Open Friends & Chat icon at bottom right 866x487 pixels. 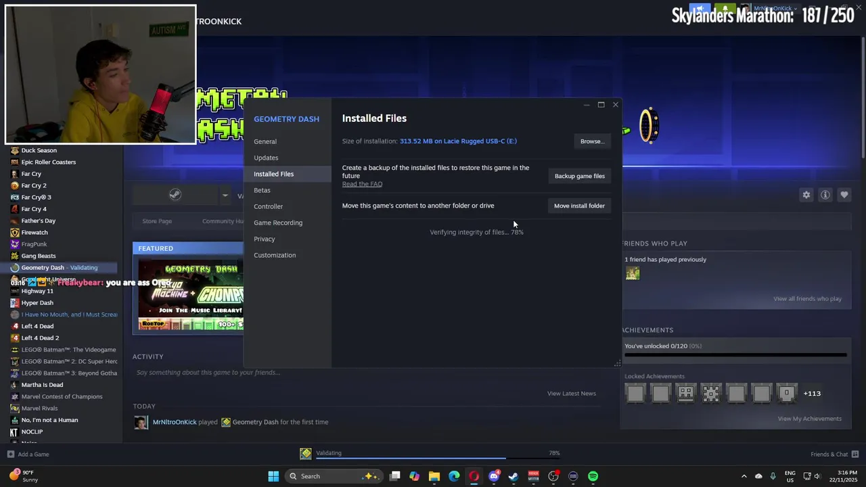pos(855,454)
